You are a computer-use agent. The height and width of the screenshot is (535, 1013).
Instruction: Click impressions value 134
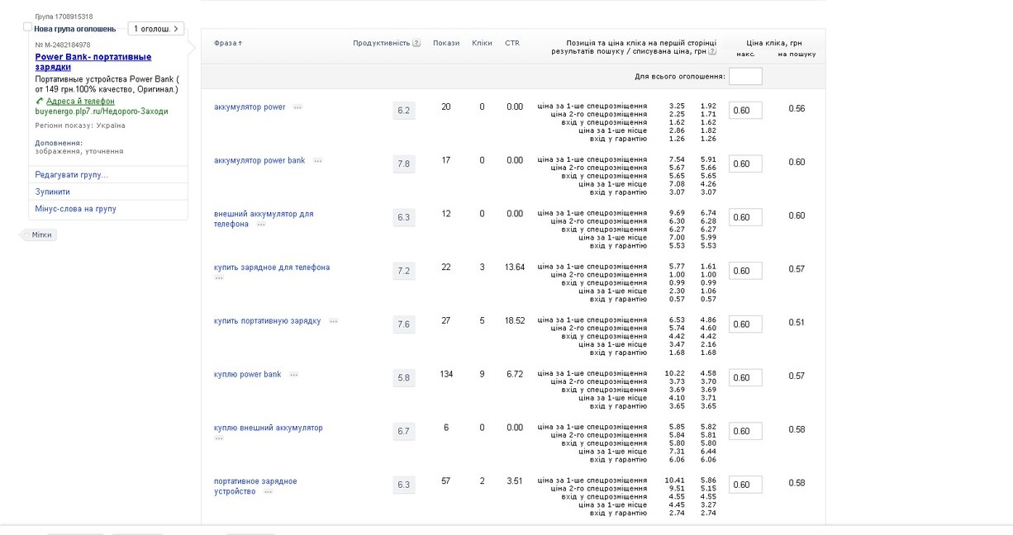[446, 374]
